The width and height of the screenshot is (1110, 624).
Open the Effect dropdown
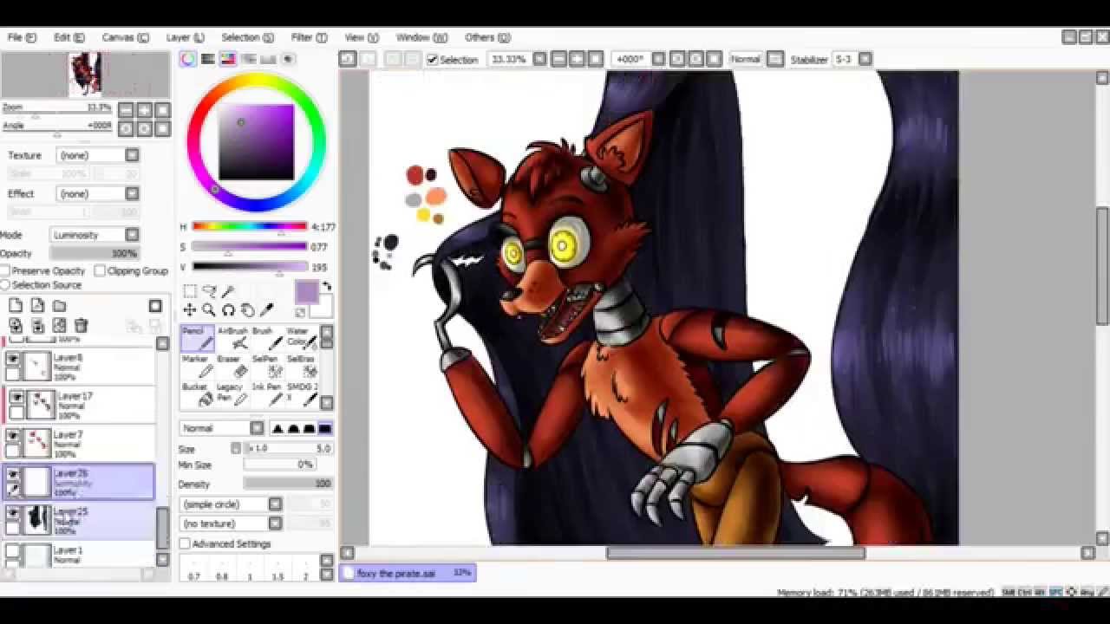coord(98,193)
